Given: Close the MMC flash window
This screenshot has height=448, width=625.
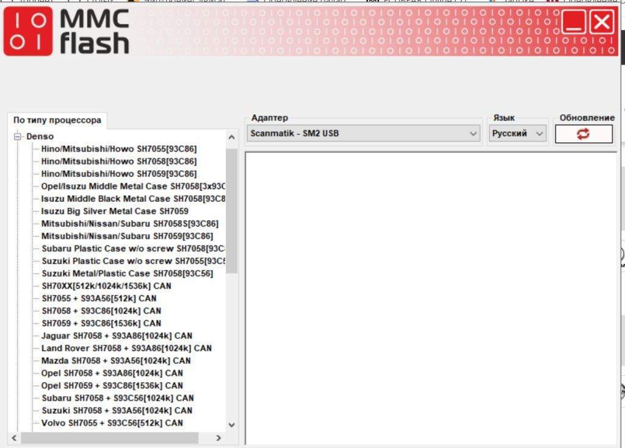Looking at the screenshot, I should [x=601, y=23].
